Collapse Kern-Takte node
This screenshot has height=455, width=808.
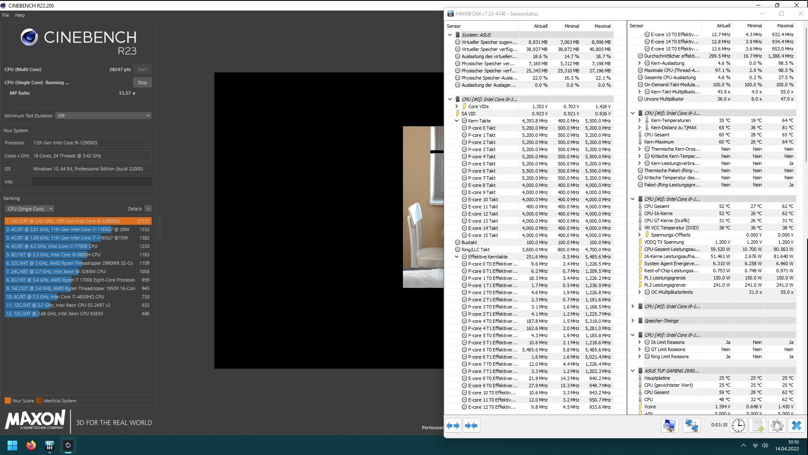click(456, 121)
